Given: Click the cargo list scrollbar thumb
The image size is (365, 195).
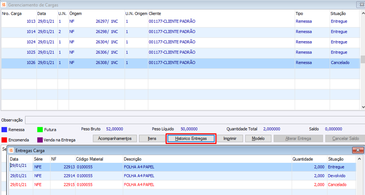Looking at the screenshot, I should click(x=363, y=59).
